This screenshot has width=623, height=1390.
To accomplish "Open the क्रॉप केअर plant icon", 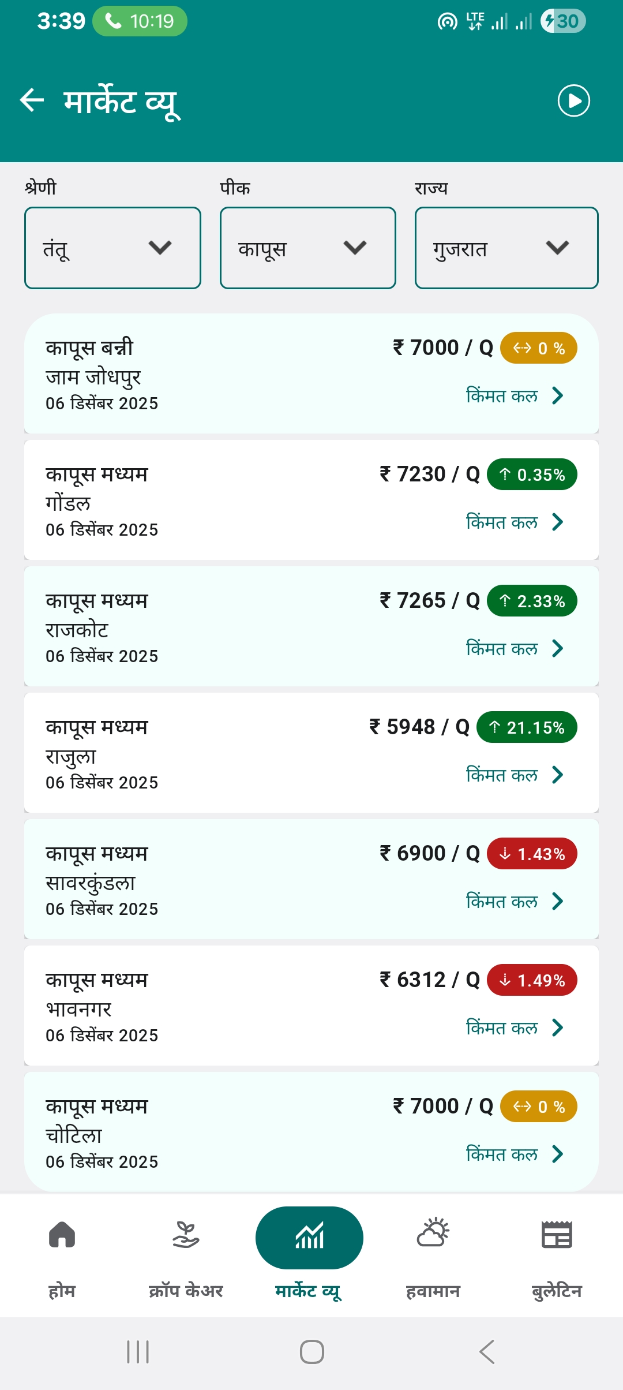I will 186,1235.
